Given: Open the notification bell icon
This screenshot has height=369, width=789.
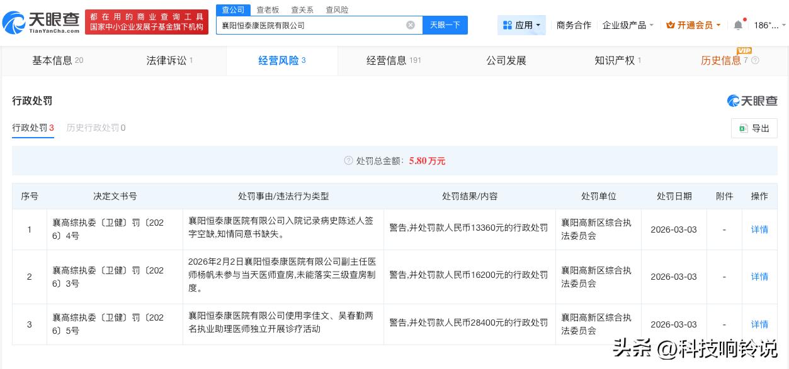Looking at the screenshot, I should point(738,25).
